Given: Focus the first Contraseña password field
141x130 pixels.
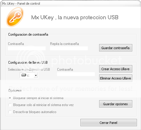Looking at the screenshot, I should pyautogui.click(x=27, y=48).
